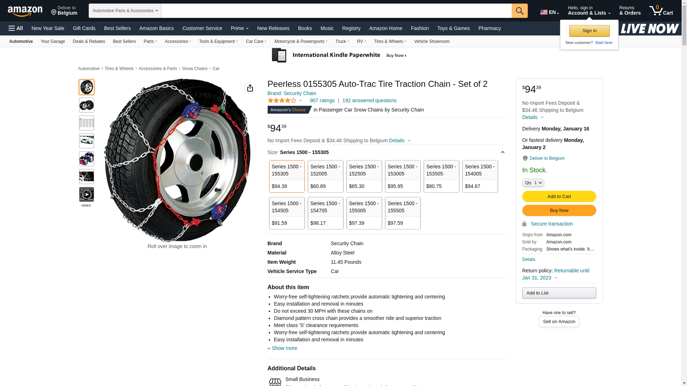Click the share icon on product image

250,88
